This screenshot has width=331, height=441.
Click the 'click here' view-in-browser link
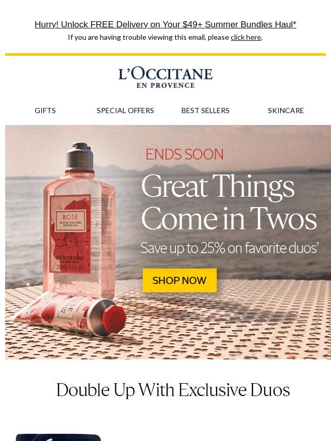point(246,37)
